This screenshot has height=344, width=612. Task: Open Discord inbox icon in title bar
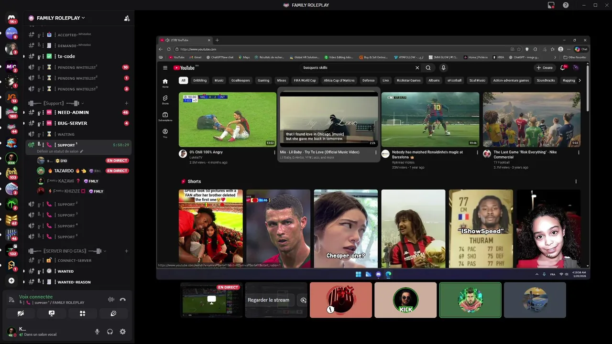tap(551, 5)
